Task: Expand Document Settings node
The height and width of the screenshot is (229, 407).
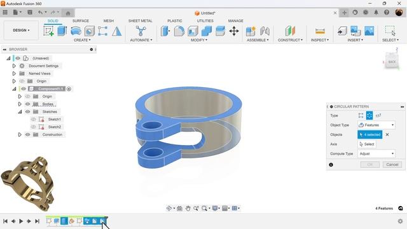Action: (x=14, y=66)
